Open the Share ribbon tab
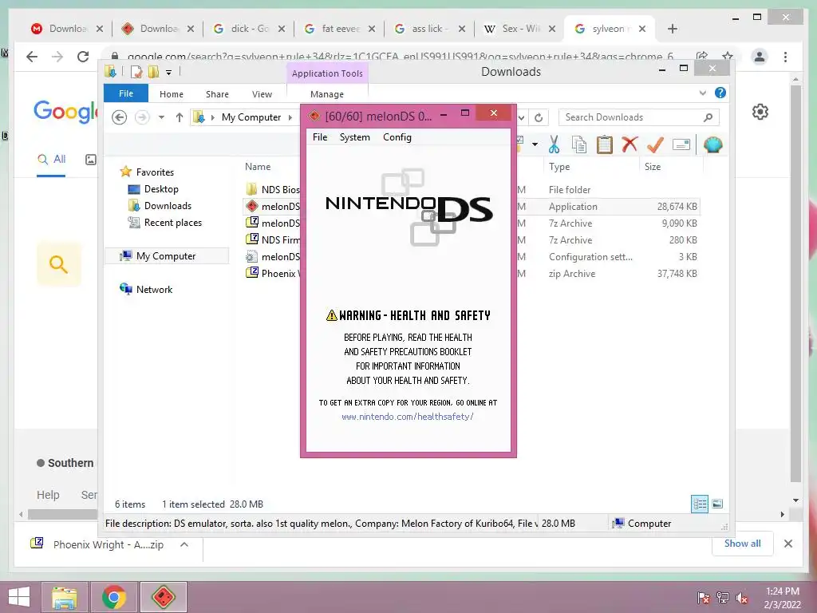Viewport: 817px width, 613px height. click(x=217, y=94)
